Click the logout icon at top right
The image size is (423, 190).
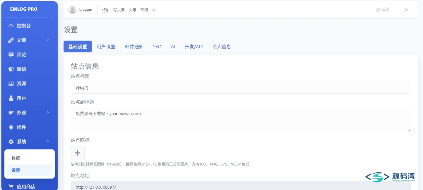pos(406,10)
